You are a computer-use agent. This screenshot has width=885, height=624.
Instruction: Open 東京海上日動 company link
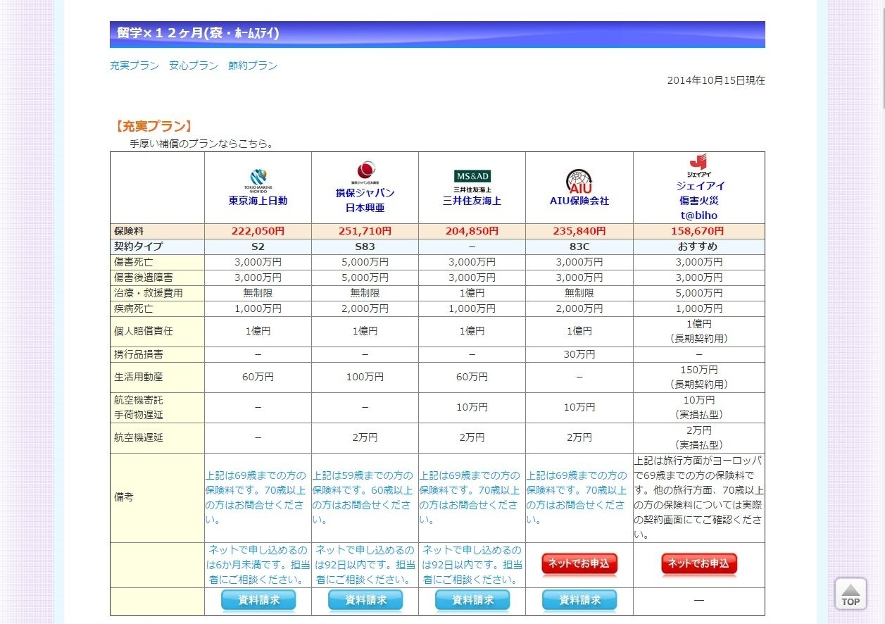[258, 201]
